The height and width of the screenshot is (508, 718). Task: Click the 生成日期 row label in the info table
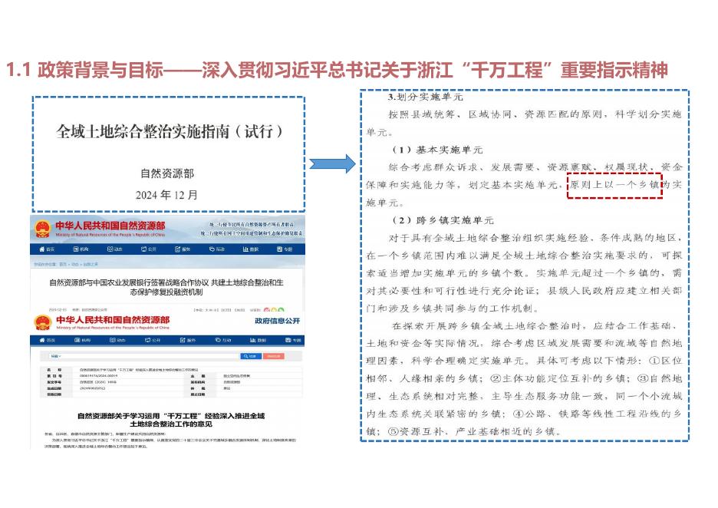pyautogui.click(x=54, y=388)
